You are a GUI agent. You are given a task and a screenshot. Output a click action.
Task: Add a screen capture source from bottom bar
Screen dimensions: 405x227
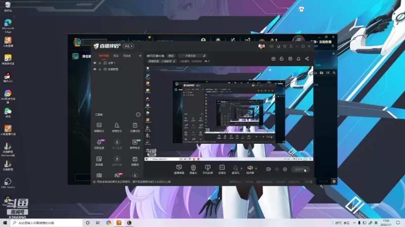click(179, 169)
